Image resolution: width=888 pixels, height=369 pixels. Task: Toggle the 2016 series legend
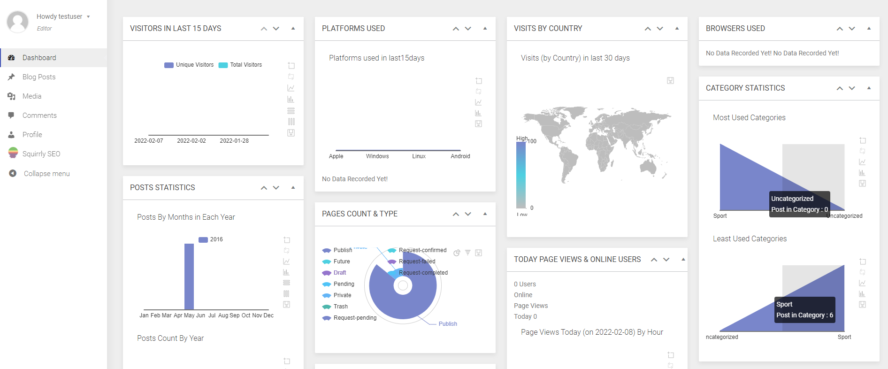coord(211,239)
